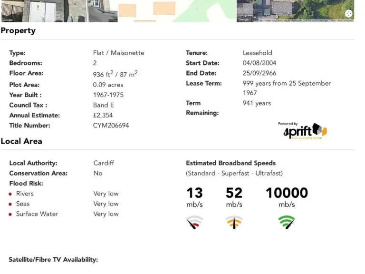Click the 10000 mb/s ultrafast speed value
This screenshot has height=274, width=365.
[x=287, y=193]
